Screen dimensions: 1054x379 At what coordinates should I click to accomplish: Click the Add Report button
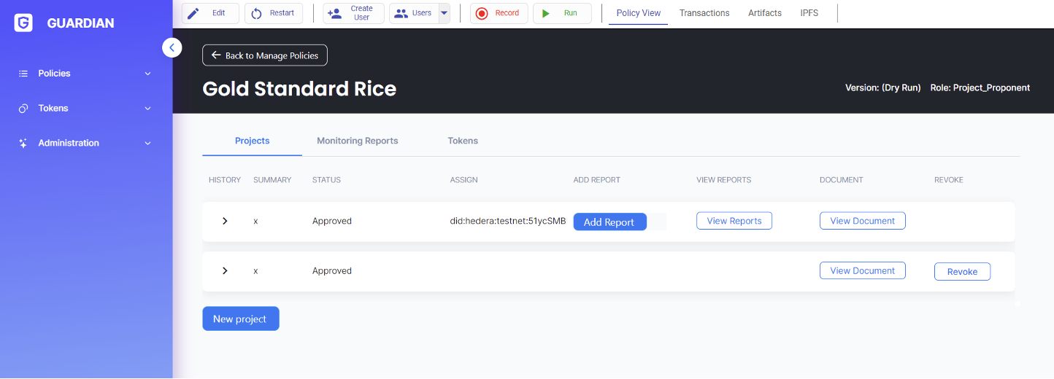609,222
